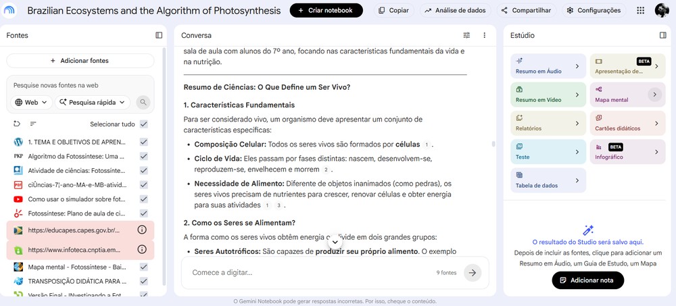The height and width of the screenshot is (306, 676).
Task: Uncheck Algoritmo da Fotossíntese source checkbox
Action: coord(144,156)
